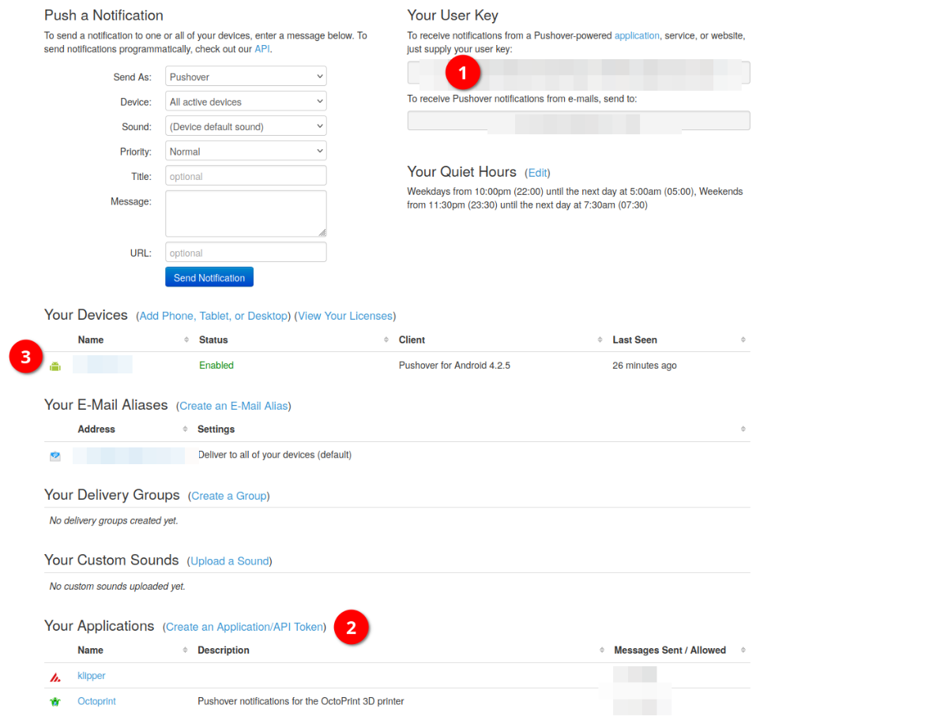Click Upload a Sound link
The image size is (948, 716).
click(x=230, y=561)
